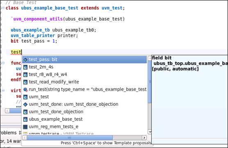Collapse the virtual function fold marker

(x=3, y=90)
